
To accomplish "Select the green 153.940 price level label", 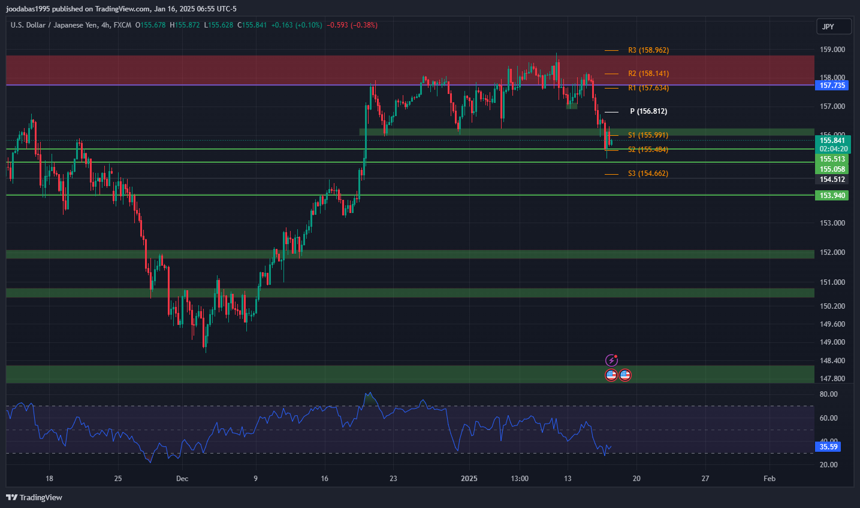I will point(832,196).
